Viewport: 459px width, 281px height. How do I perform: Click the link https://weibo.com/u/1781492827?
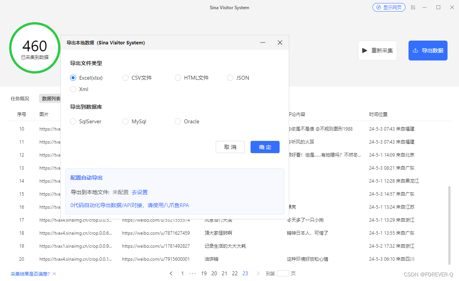coord(156,246)
